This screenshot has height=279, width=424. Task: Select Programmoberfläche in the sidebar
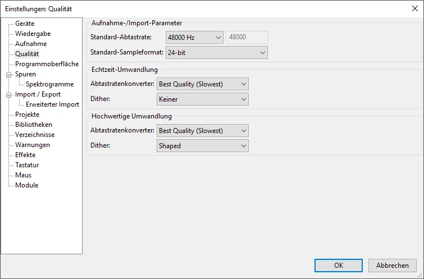click(x=47, y=64)
